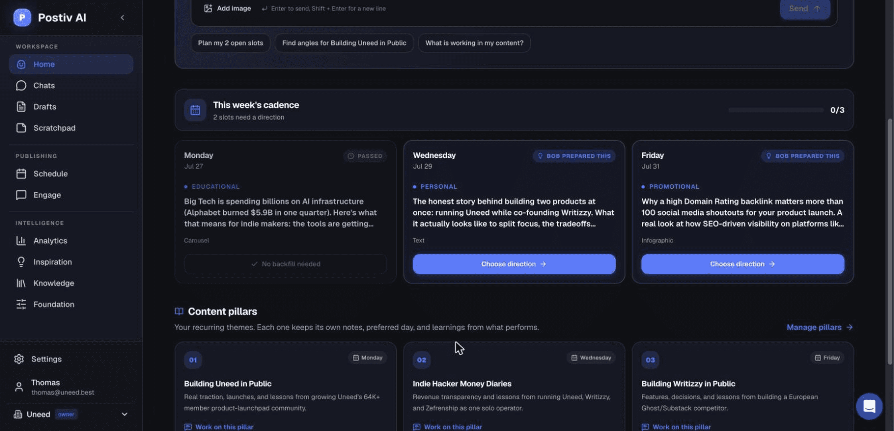Select the 'Plan my 2 open slots' suggestion
The image size is (894, 431).
click(230, 43)
